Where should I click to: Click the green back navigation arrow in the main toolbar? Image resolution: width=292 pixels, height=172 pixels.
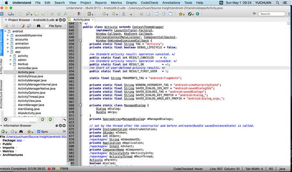click(104, 14)
